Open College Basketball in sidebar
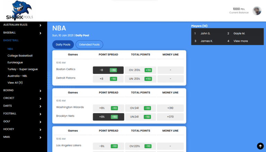This screenshot has height=152, width=266. 20,56
